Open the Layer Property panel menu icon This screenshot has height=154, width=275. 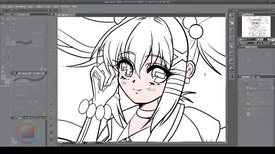pyautogui.click(x=239, y=47)
